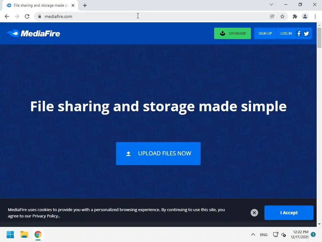Image resolution: width=322 pixels, height=242 pixels.
Task: Click the scrollbar down arrow
Action: tap(319, 224)
